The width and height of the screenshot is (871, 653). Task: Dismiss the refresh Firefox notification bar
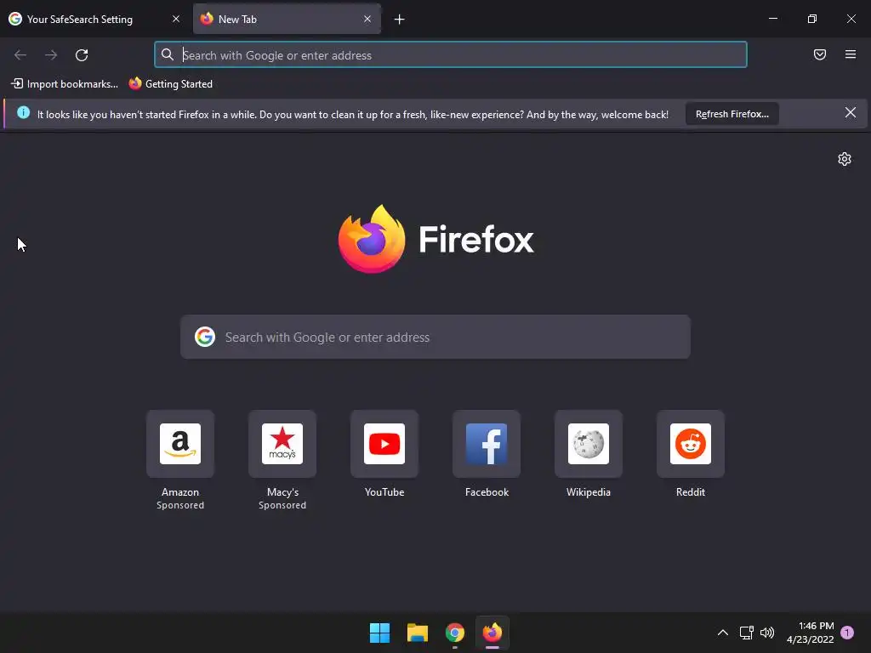[x=851, y=113]
